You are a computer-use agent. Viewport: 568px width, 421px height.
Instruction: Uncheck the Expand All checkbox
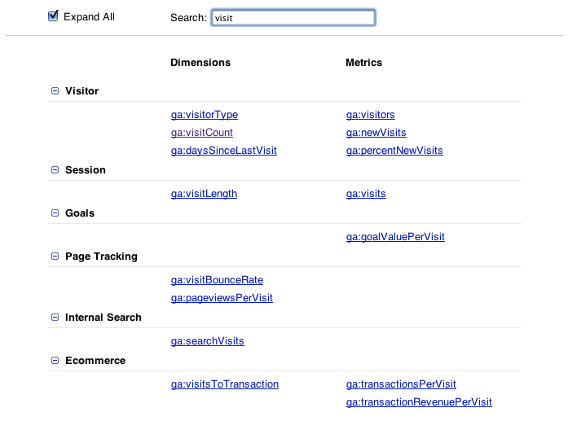pos(54,16)
